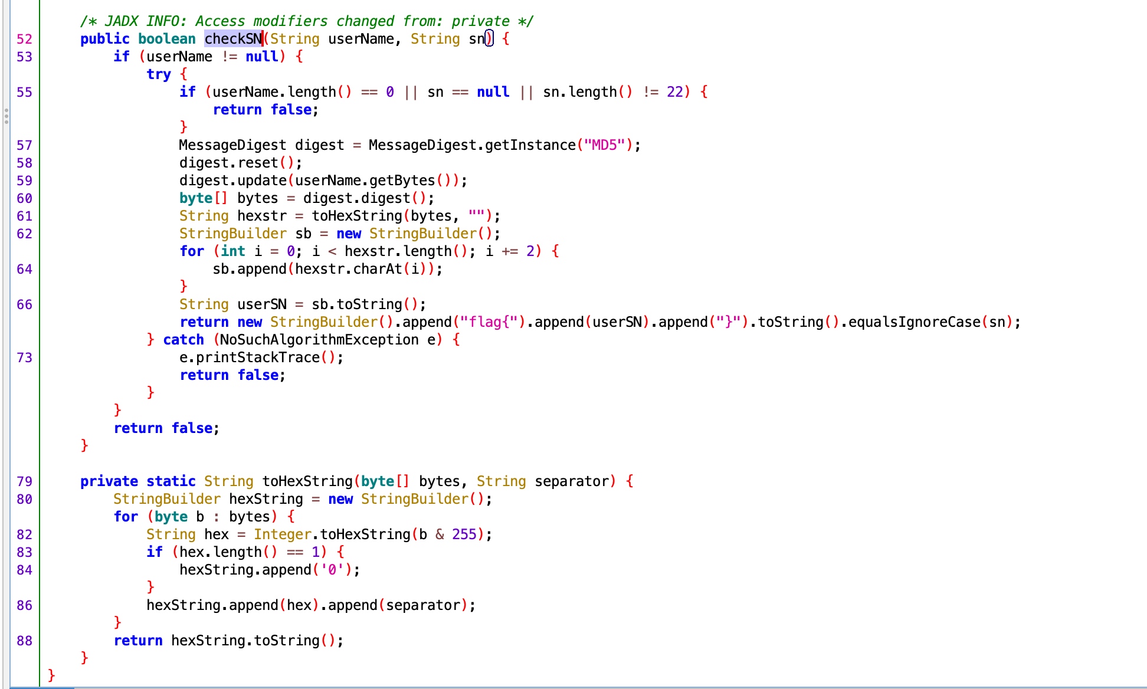Click the toHexString call on line 61

point(356,216)
